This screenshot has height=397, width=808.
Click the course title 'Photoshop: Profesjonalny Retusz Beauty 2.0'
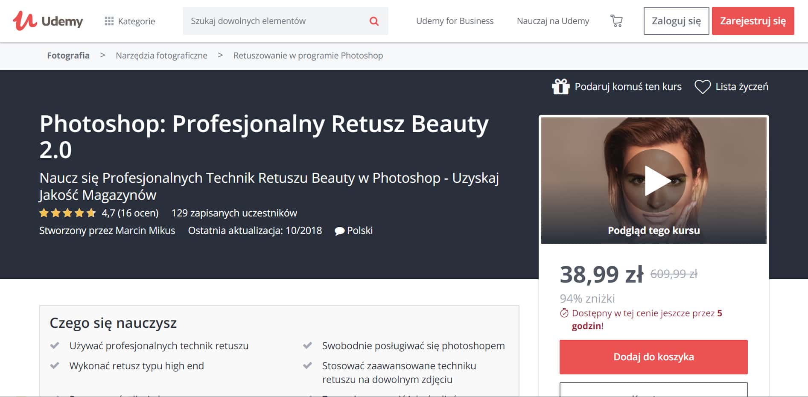point(264,137)
